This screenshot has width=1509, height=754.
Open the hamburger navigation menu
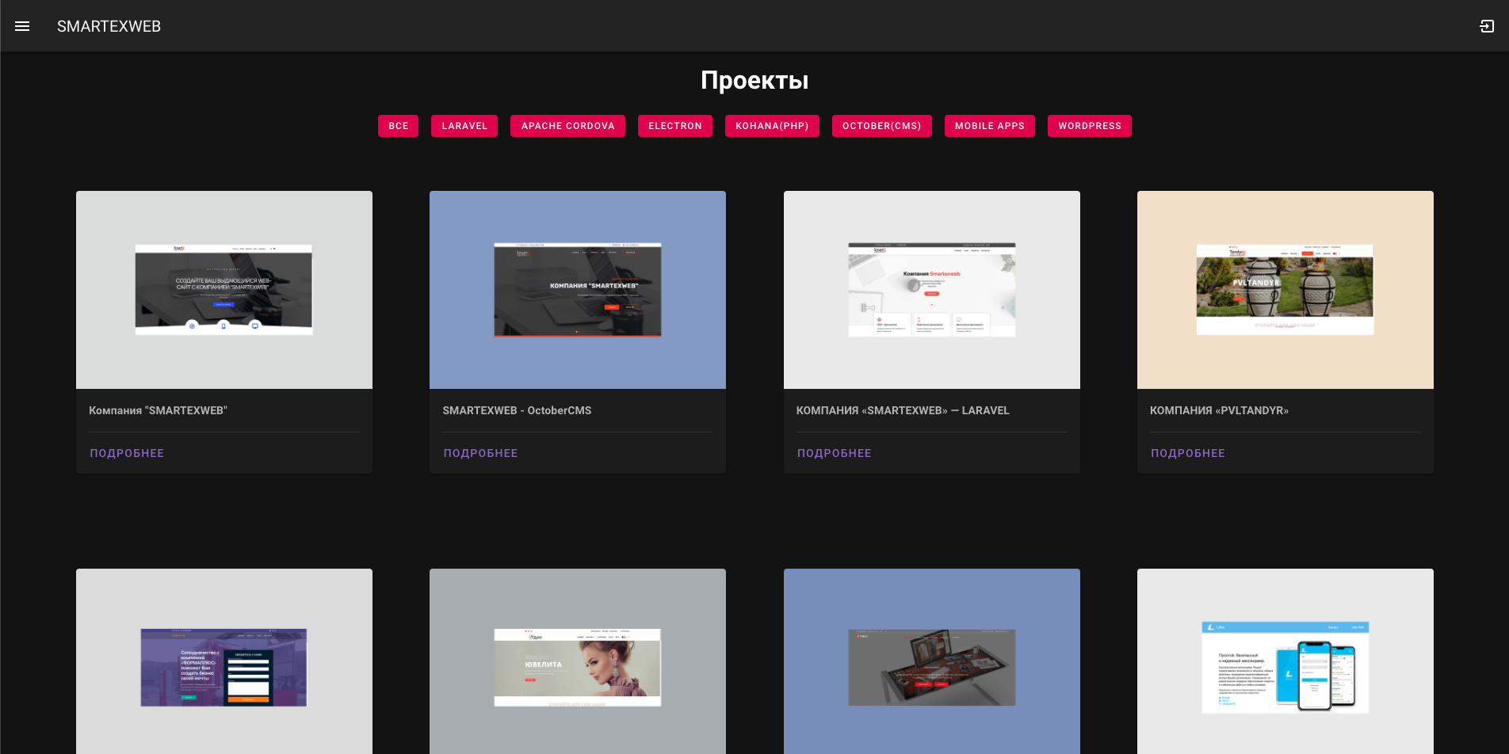(x=22, y=26)
